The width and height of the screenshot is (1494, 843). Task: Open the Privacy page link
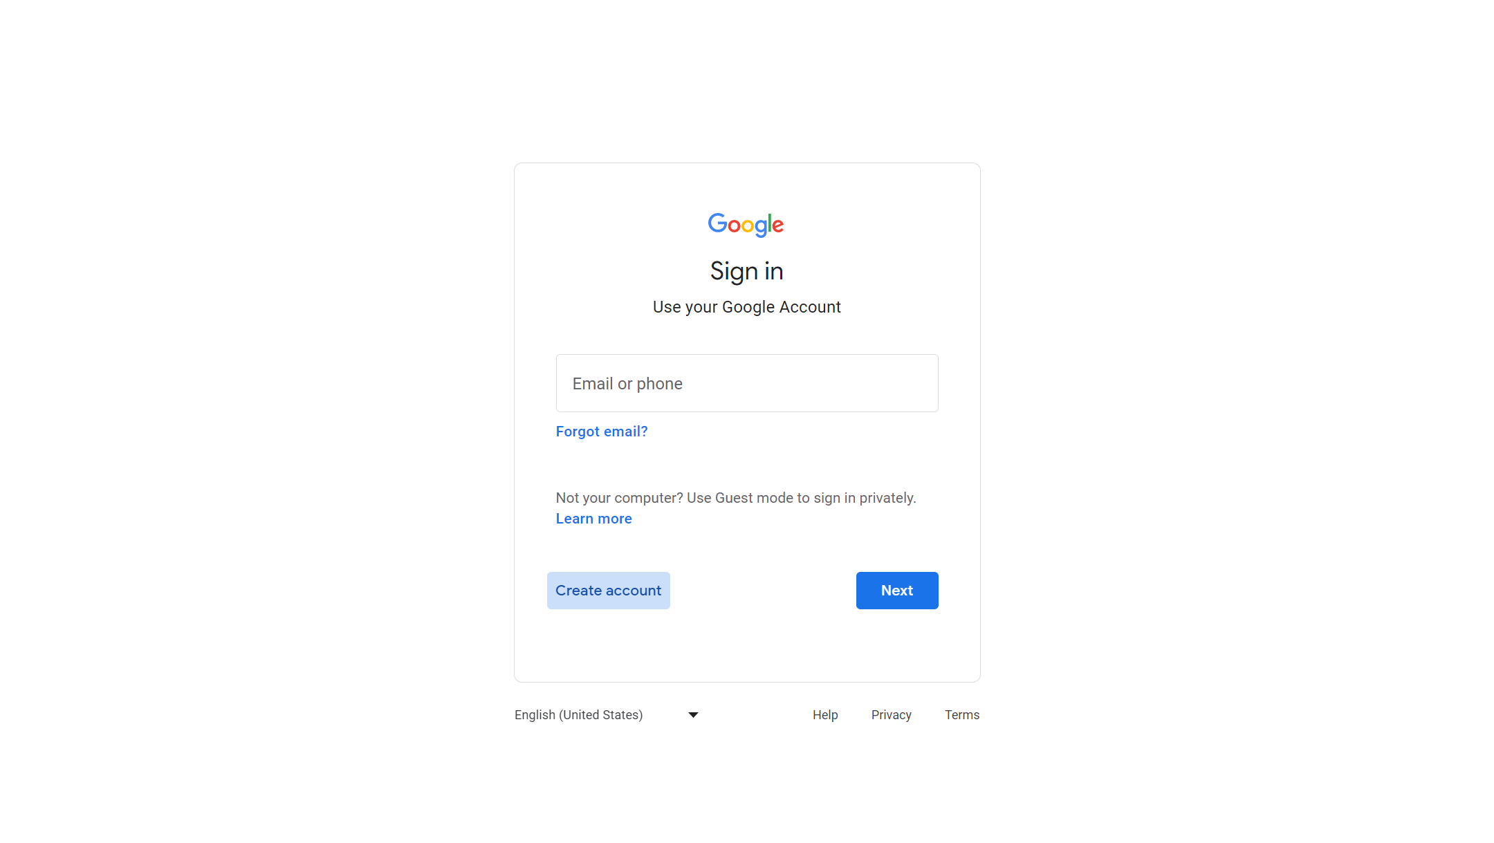coord(891,715)
